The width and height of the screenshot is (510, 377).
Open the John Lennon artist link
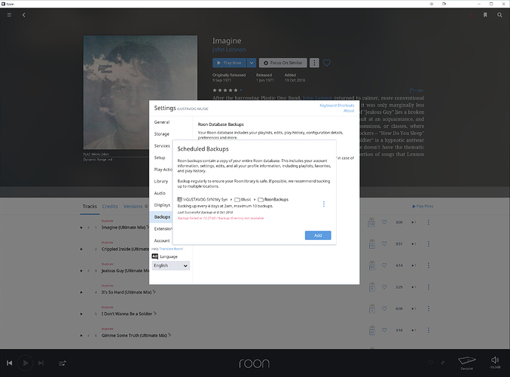229,50
